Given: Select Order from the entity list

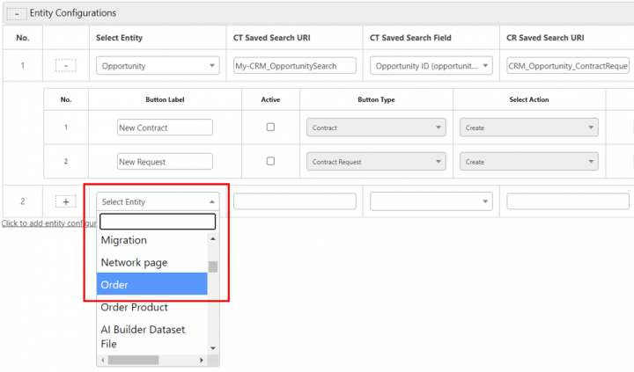Looking at the screenshot, I should coord(115,285).
